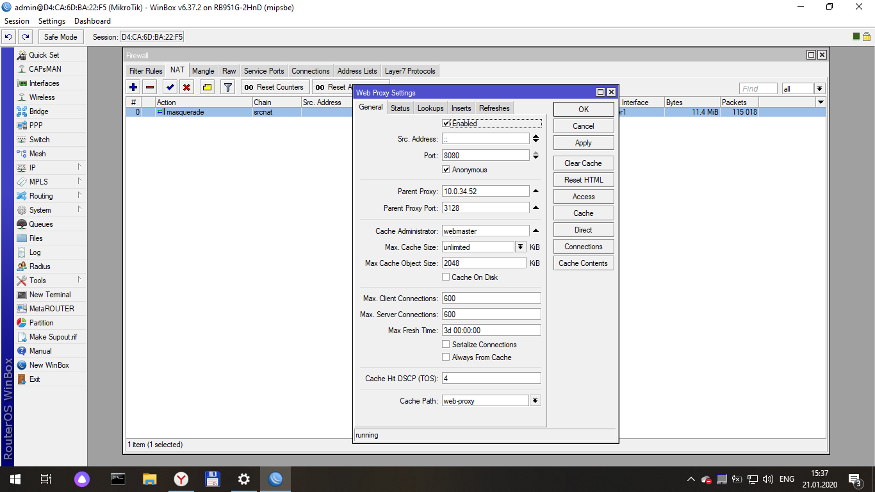Click the red X disable rule icon
This screenshot has height=492, width=875.
point(186,87)
